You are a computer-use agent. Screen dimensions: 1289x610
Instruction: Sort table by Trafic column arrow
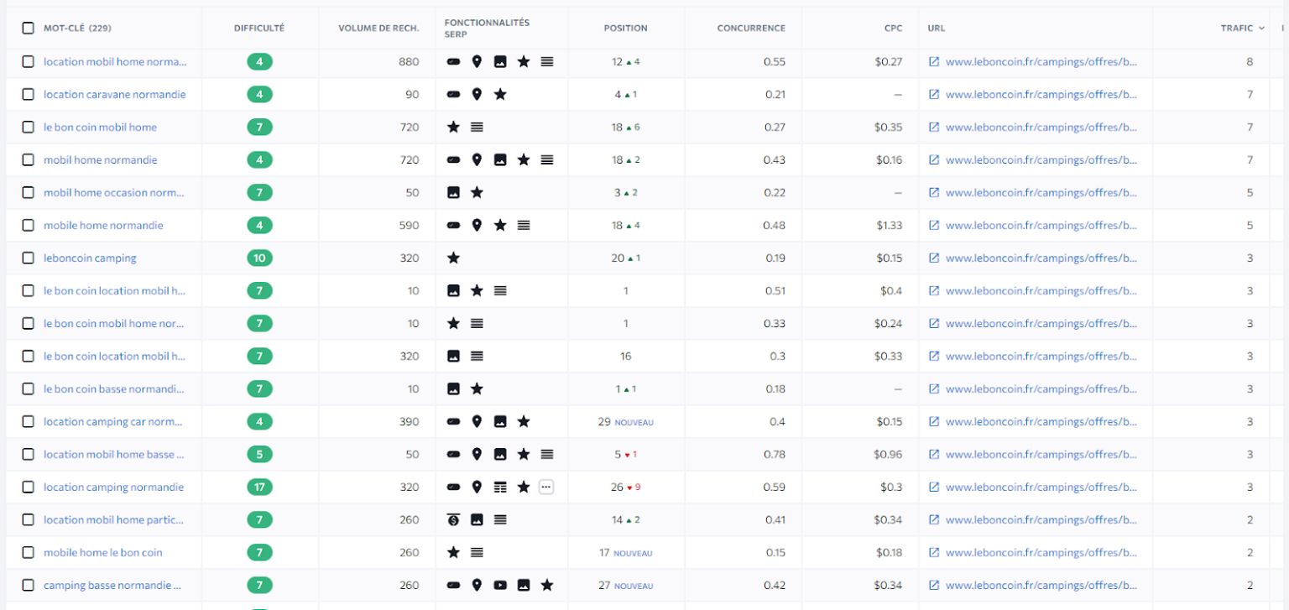click(1261, 29)
